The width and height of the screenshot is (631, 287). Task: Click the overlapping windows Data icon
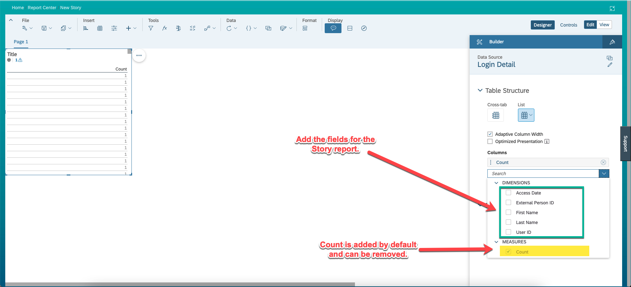click(268, 28)
